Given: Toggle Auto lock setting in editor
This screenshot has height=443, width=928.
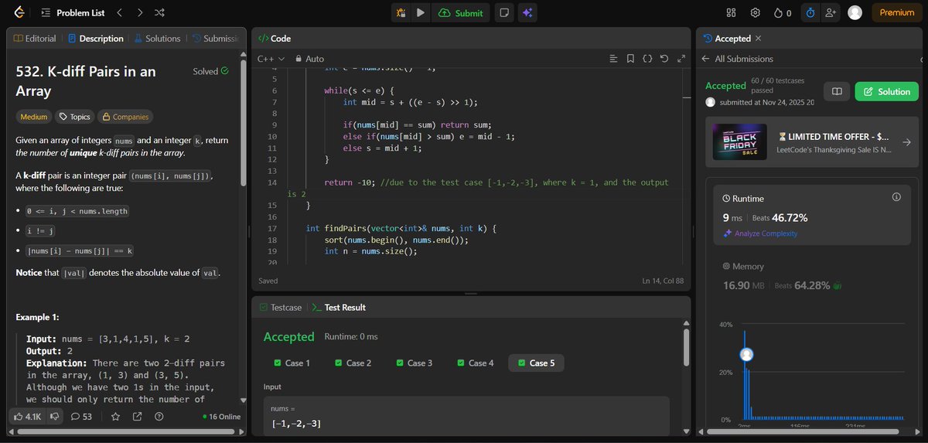Looking at the screenshot, I should point(309,59).
